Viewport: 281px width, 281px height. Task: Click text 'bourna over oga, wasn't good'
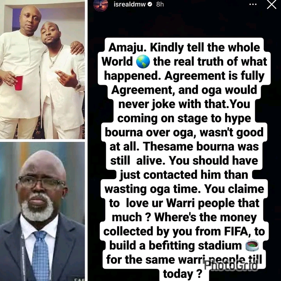[184, 132]
